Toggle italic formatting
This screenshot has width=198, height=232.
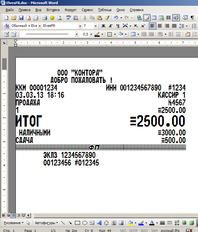[111, 26]
